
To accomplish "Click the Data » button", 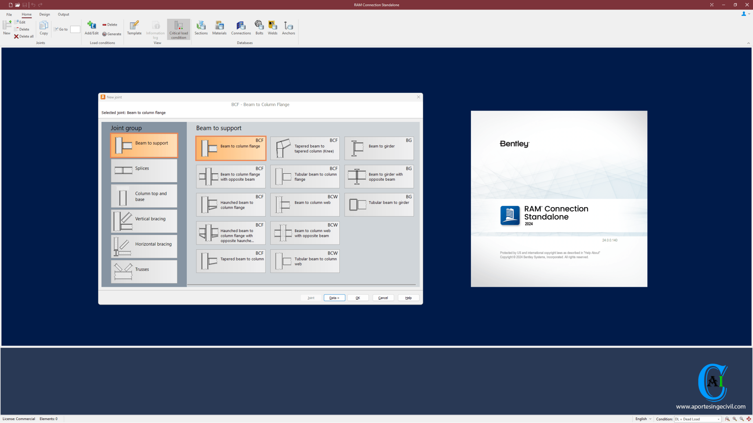I will click(334, 298).
